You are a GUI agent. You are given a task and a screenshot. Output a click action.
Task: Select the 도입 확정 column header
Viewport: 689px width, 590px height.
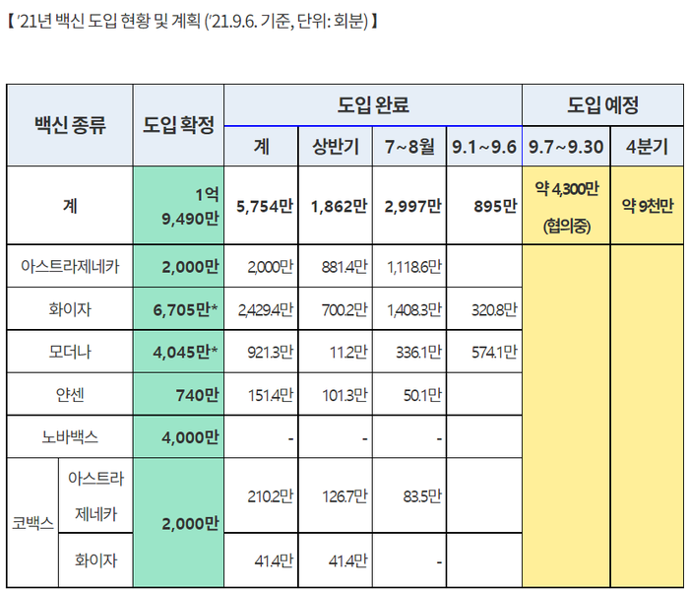coord(178,125)
